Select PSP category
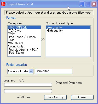Viewport: 98px width, 104px height. coord(24,40)
